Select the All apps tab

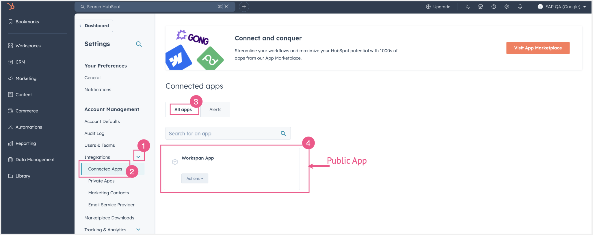[183, 109]
